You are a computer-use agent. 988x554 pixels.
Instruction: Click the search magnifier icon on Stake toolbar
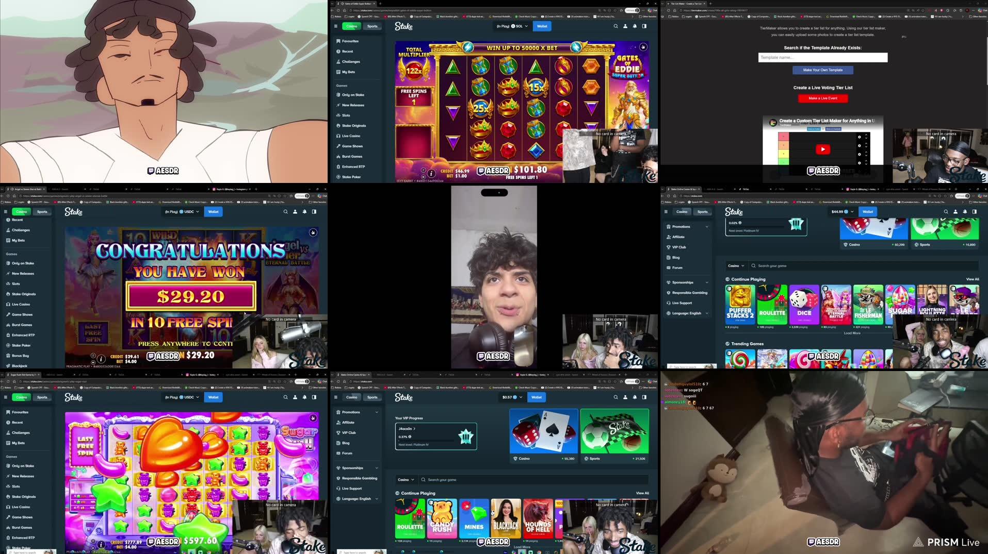pos(615,26)
